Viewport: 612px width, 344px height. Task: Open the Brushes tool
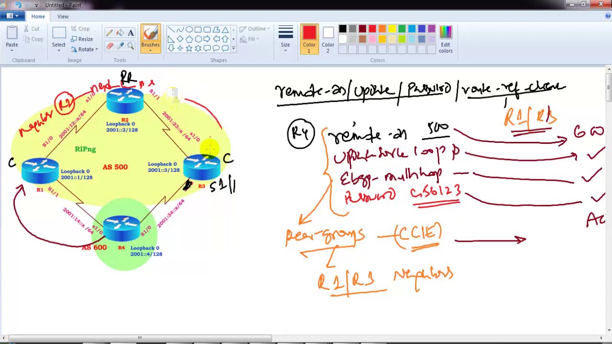pyautogui.click(x=150, y=39)
